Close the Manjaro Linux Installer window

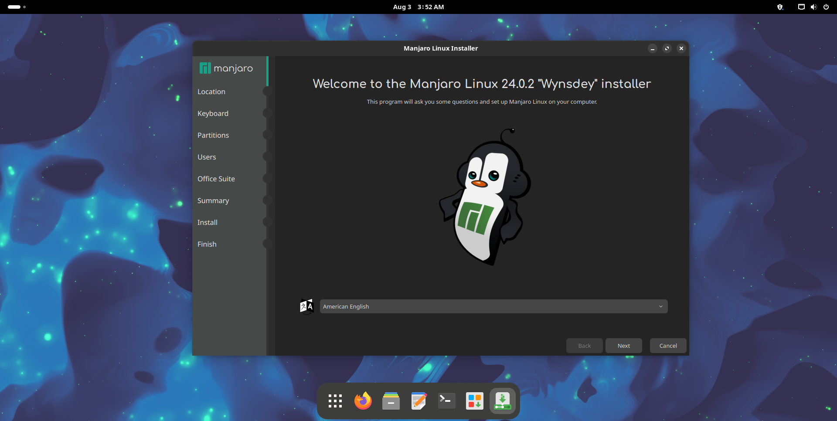(x=681, y=48)
